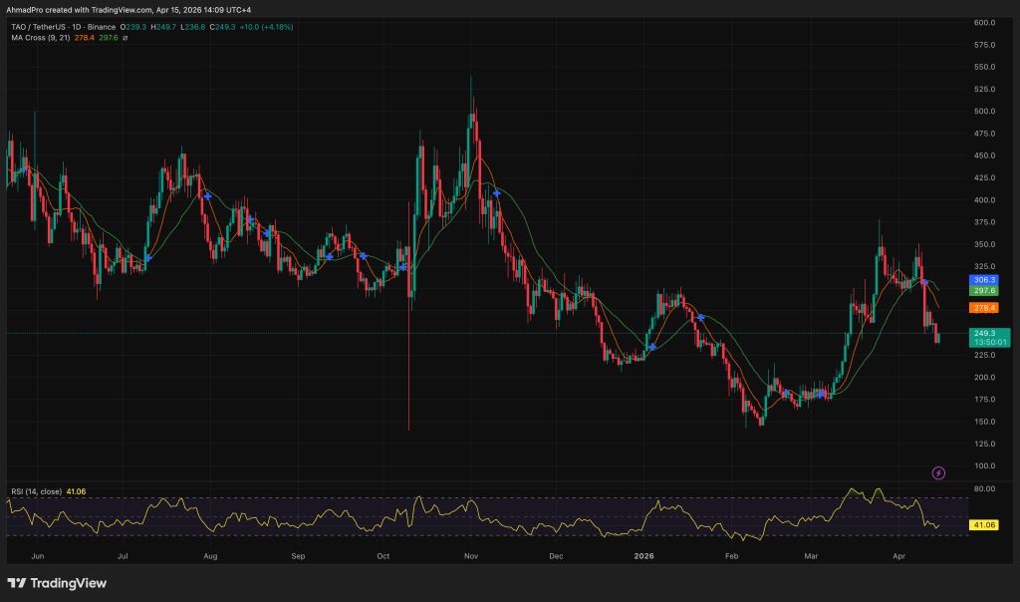Click the teal 249.3 last-price label

(x=984, y=331)
